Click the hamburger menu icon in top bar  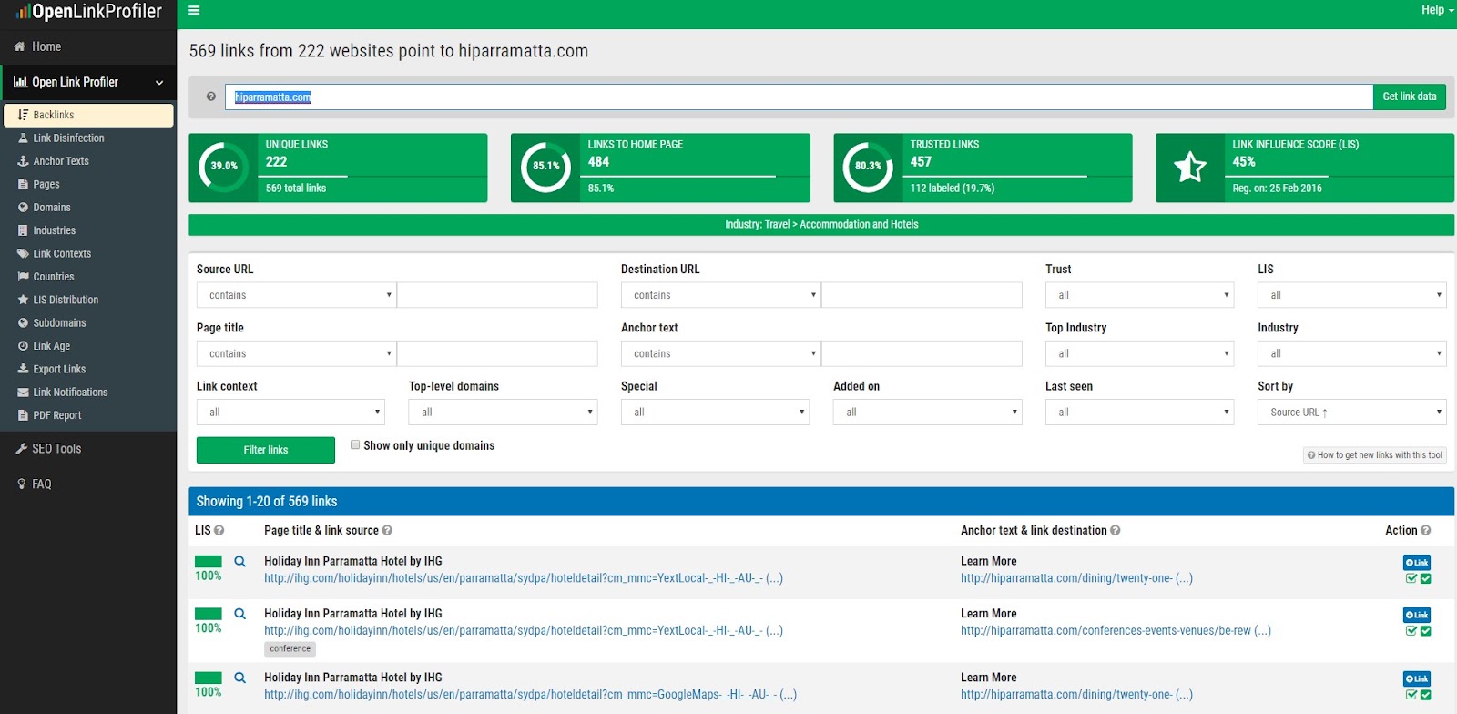(x=194, y=11)
